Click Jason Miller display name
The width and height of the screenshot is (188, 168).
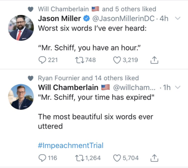coord(60,19)
